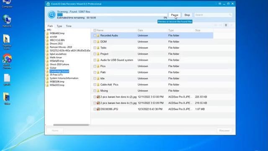Image resolution: width=268 pixels, height=151 pixels.
Task: Select Malik Ansar in folder tree
Action: [56, 57]
